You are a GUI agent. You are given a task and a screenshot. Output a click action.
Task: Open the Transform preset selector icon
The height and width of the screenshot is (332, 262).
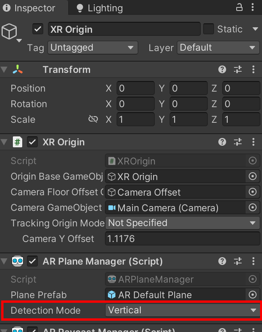tap(238, 69)
